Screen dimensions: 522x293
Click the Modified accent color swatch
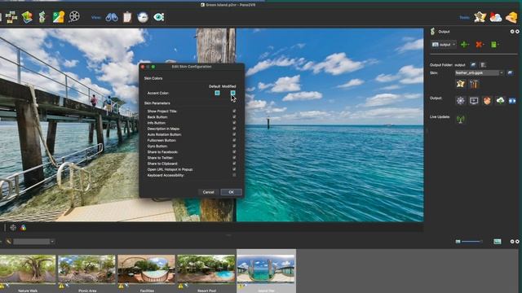click(x=232, y=93)
